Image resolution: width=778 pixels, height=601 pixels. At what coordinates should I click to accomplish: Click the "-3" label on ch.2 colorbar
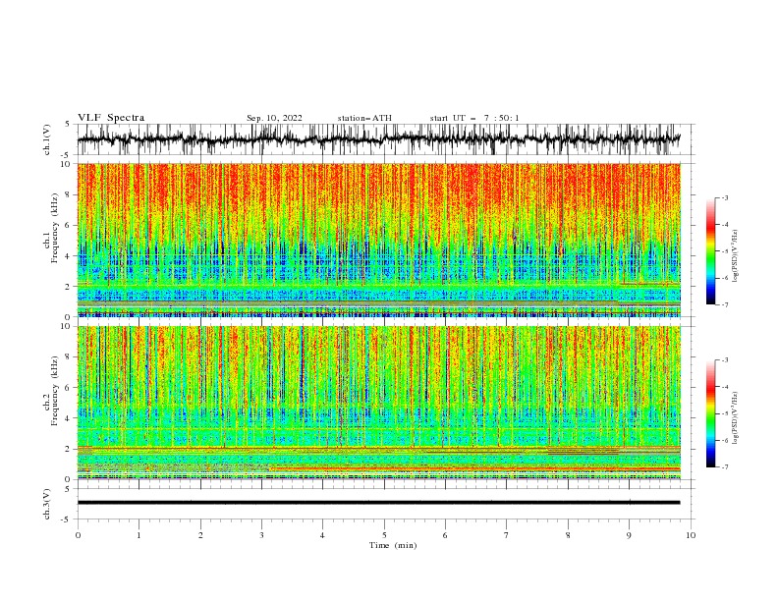[x=724, y=360]
